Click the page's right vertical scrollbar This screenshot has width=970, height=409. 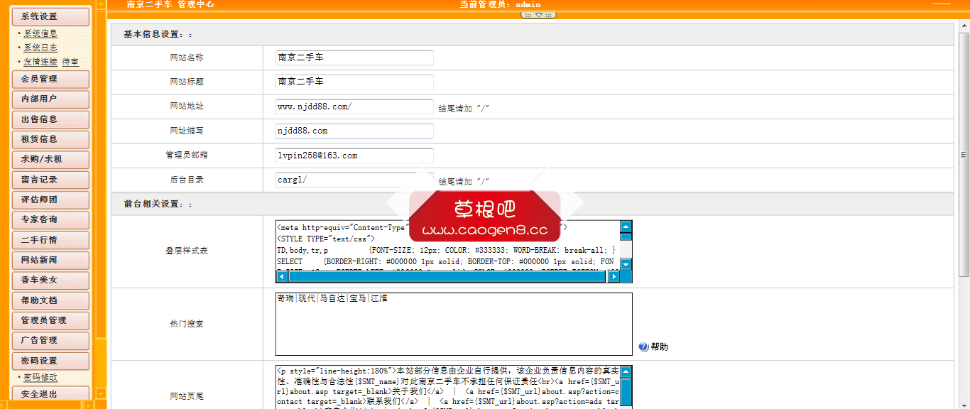tap(965, 153)
